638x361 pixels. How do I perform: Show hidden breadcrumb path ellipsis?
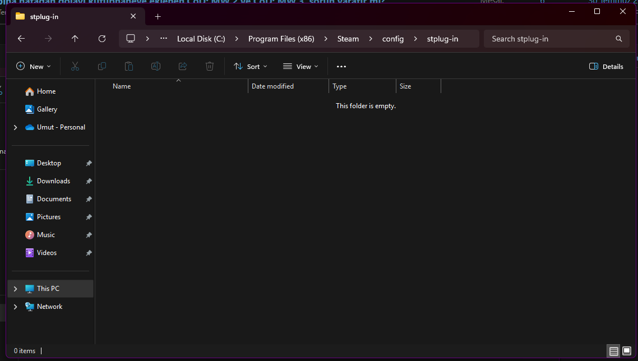pyautogui.click(x=164, y=39)
